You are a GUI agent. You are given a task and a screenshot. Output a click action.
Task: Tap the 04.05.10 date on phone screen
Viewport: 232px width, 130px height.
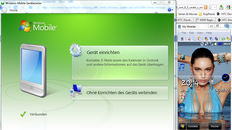pyautogui.click(x=222, y=90)
